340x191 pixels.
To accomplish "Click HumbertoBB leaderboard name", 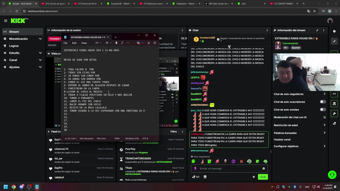I will [x=207, y=38].
